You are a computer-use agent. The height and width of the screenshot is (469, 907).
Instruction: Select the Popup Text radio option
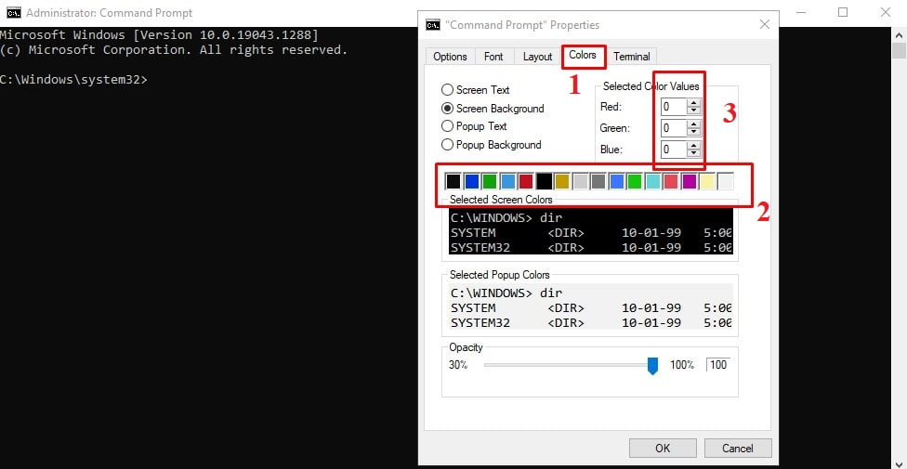[x=474, y=126]
